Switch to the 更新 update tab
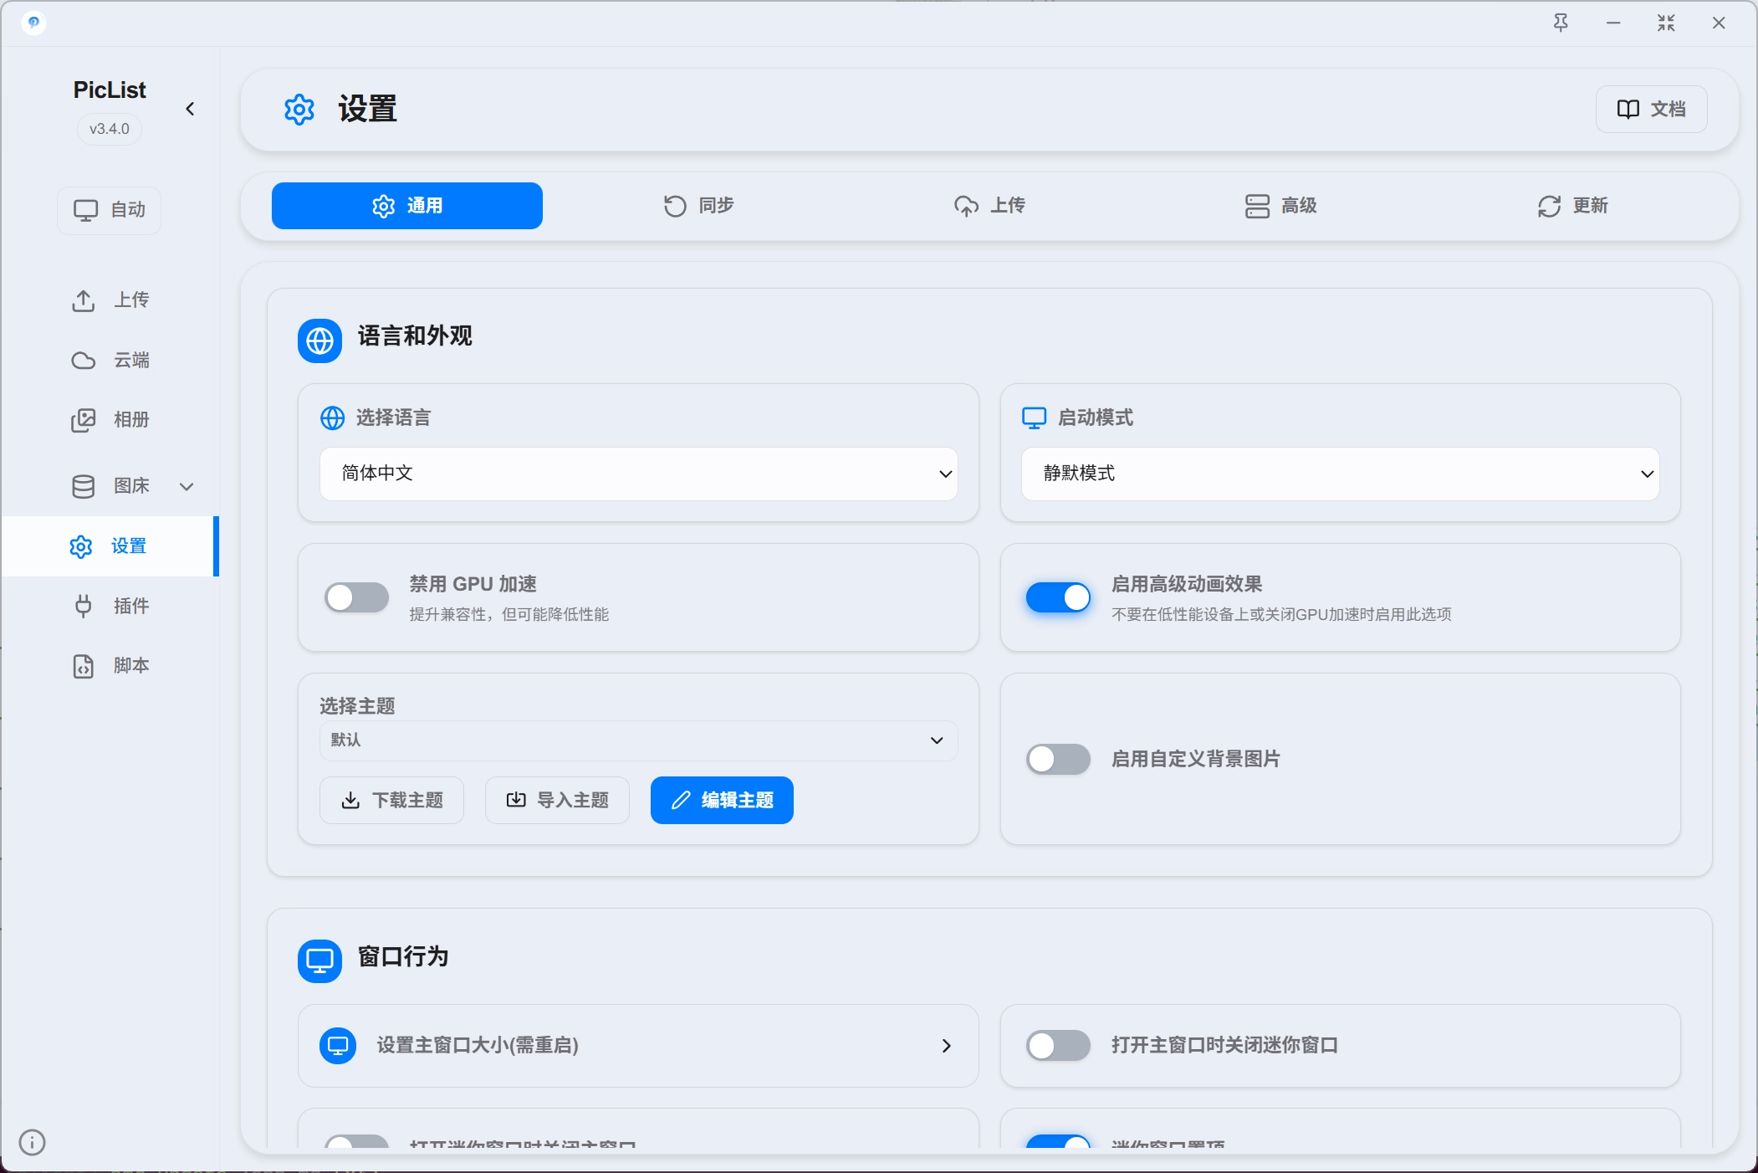The height and width of the screenshot is (1173, 1758). [1572, 206]
